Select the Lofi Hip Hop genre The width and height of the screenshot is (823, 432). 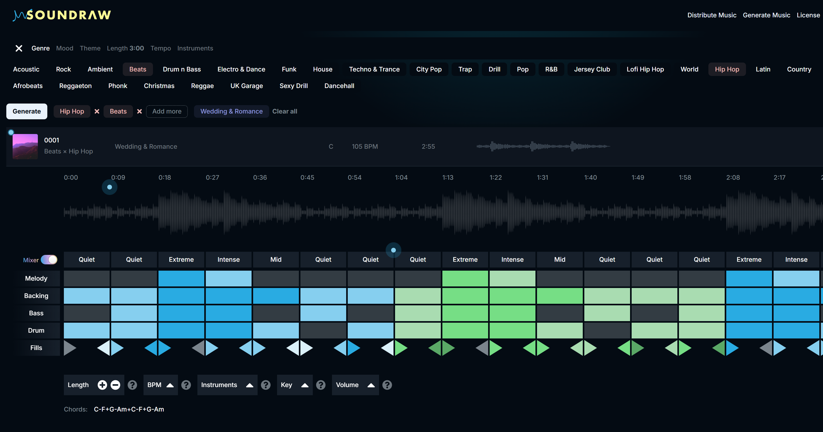point(645,69)
